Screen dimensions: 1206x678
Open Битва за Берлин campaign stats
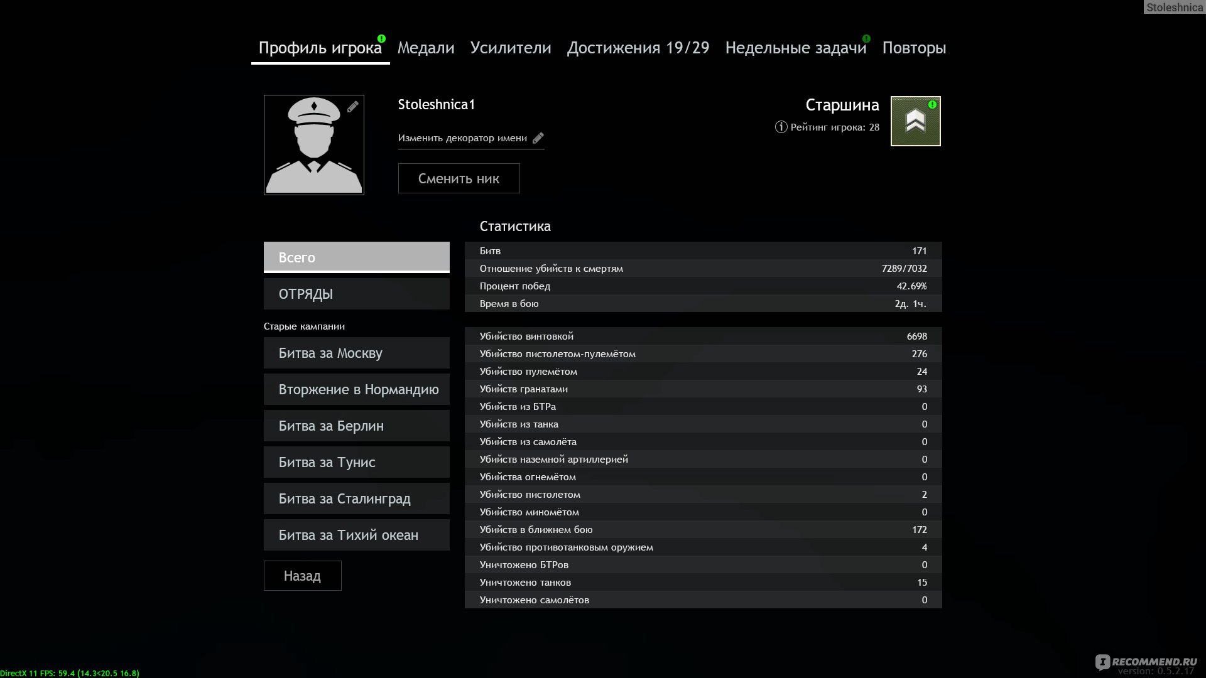357,426
